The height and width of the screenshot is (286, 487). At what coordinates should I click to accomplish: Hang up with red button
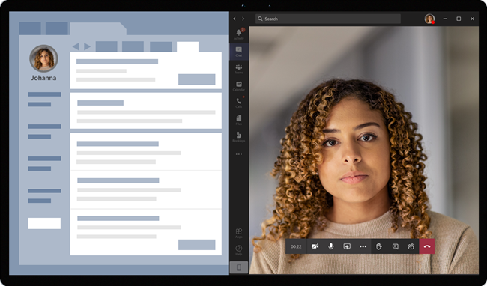coord(427,246)
